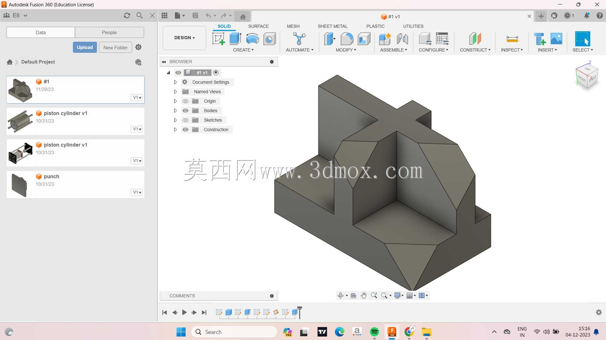
Task: Hide the Construction folder
Action: pyautogui.click(x=185, y=130)
